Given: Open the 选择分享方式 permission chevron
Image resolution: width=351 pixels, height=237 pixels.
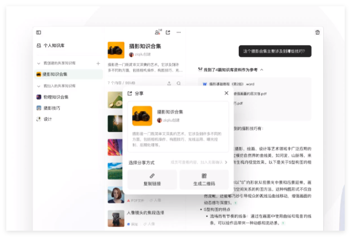Looking at the screenshot, I should click(226, 162).
